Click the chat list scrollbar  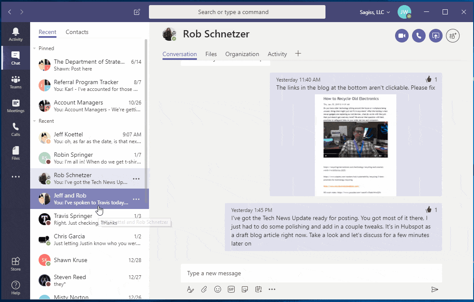[x=146, y=121]
